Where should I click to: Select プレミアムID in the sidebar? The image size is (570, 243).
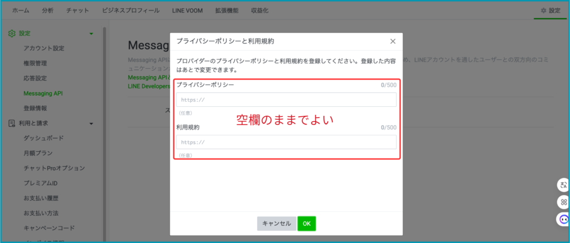[x=40, y=183]
